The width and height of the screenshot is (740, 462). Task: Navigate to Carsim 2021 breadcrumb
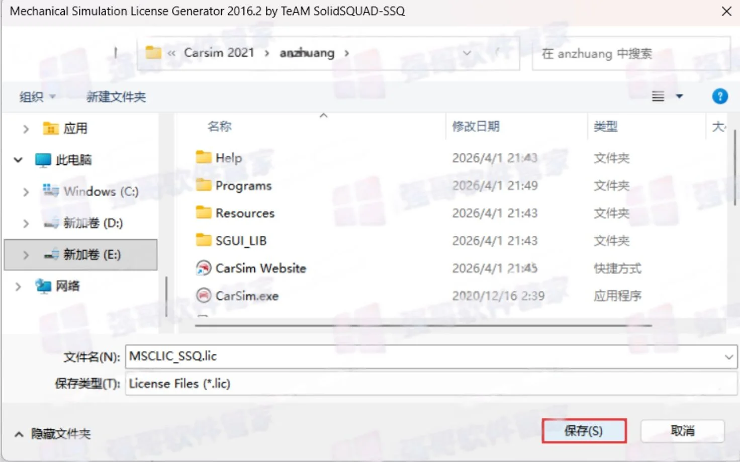tap(219, 53)
